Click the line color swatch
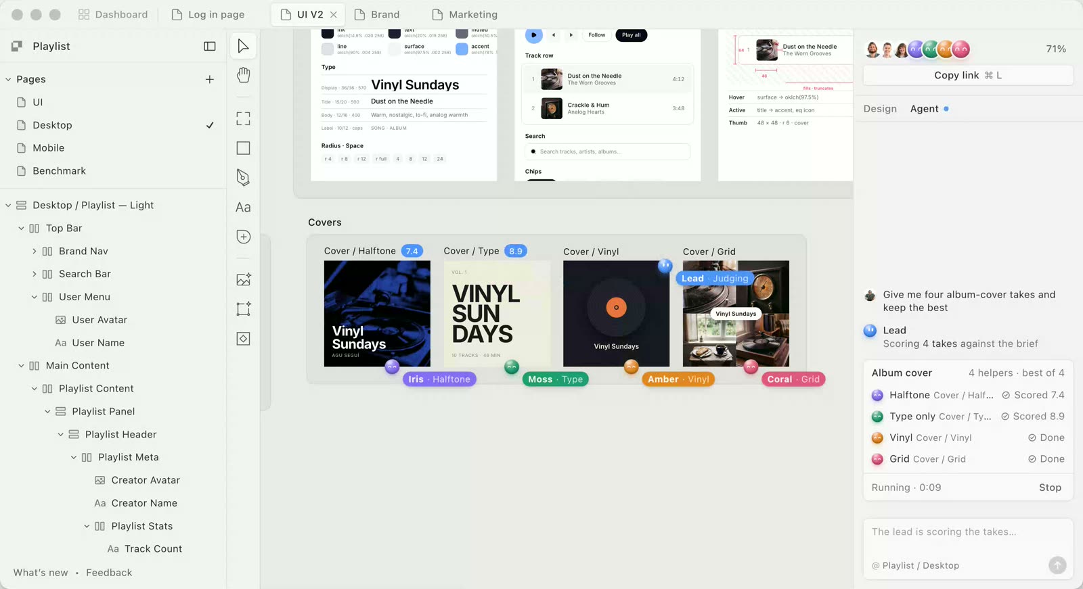This screenshot has width=1083, height=589. [328, 49]
